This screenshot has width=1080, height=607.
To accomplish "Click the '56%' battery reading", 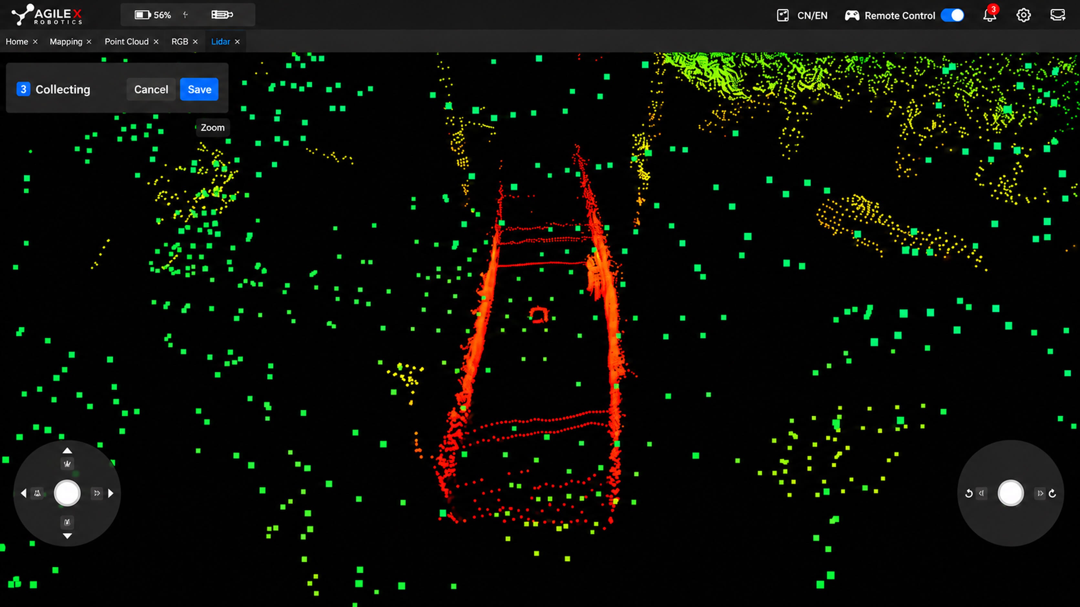I will point(162,15).
